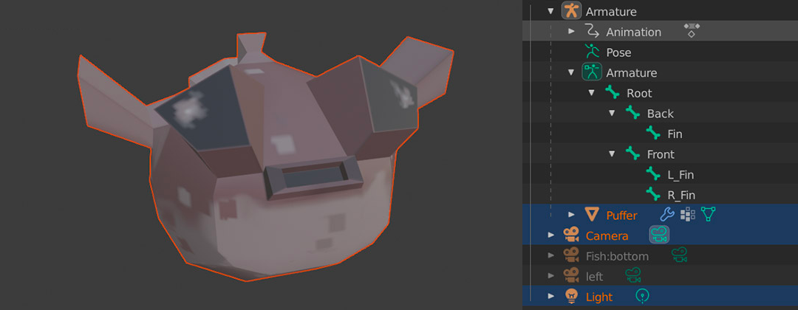Image resolution: width=798 pixels, height=310 pixels.
Task: Click the mesh data icon on Puffer
Action: (x=709, y=215)
